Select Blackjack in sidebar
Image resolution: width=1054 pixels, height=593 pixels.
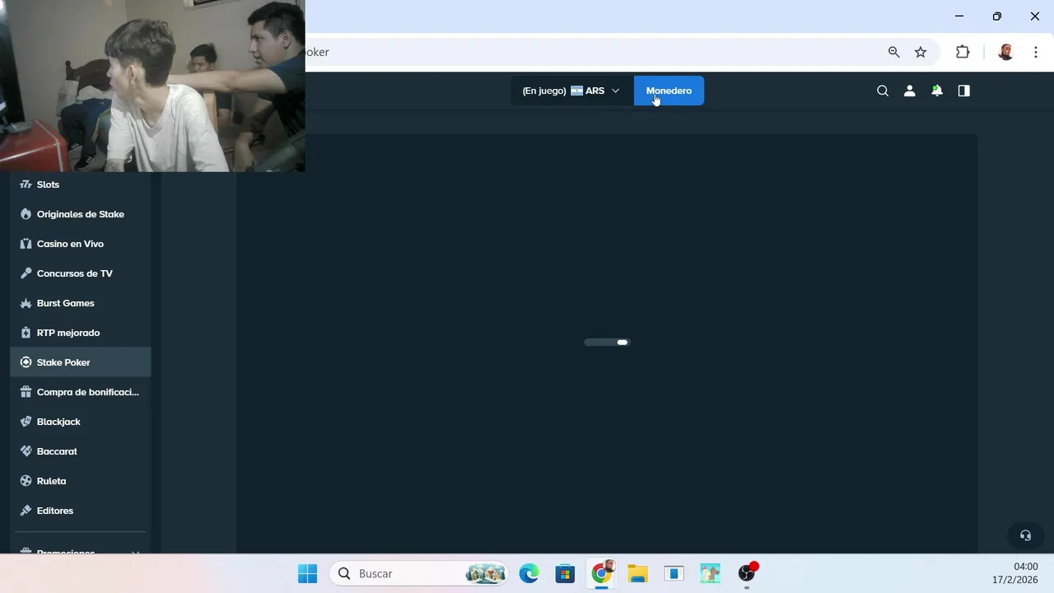pyautogui.click(x=81, y=422)
